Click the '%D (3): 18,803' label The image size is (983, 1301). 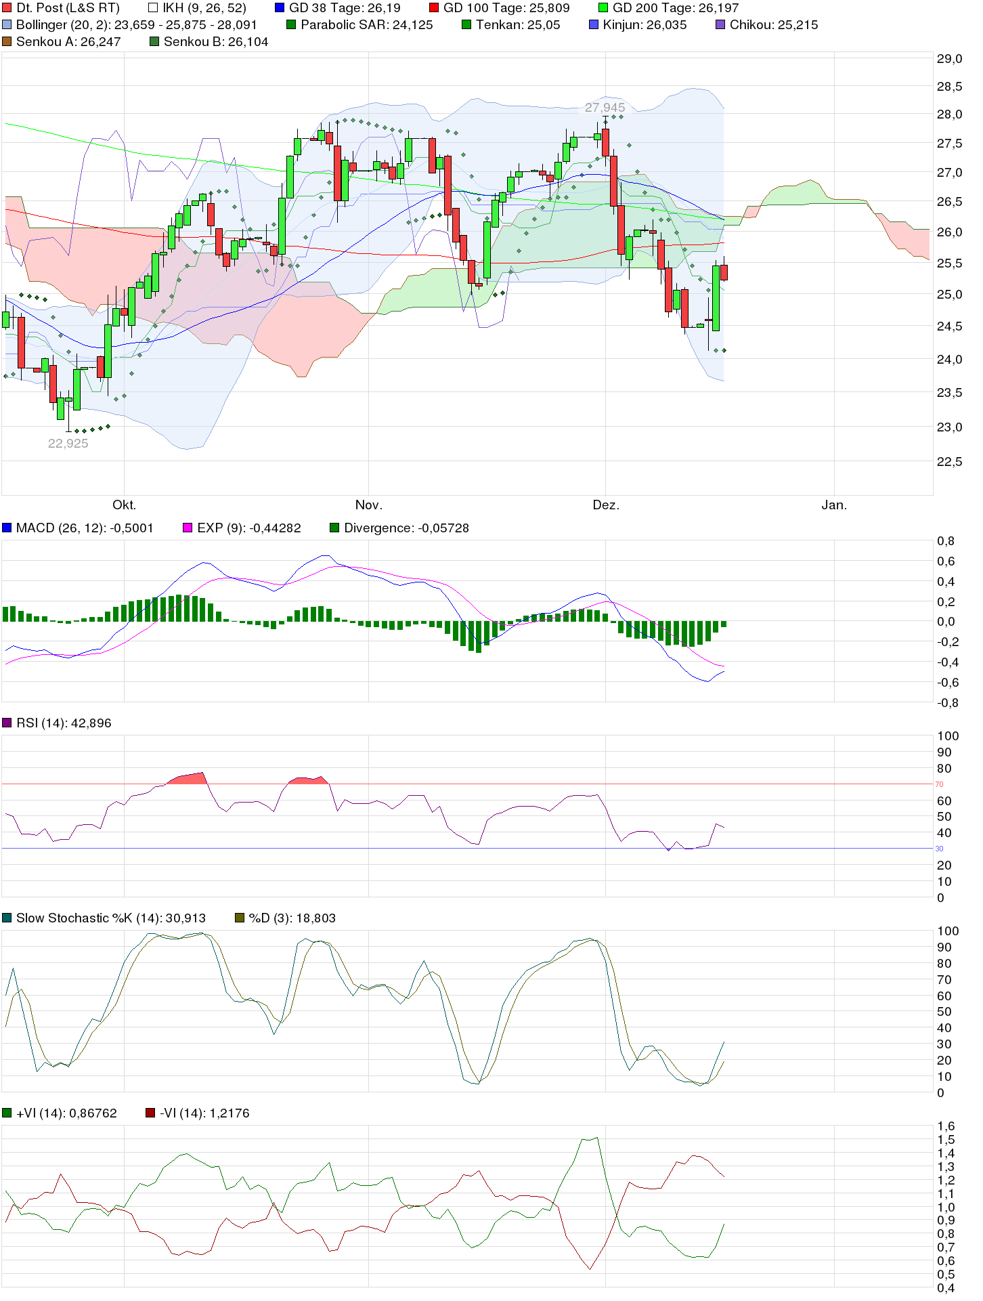(292, 918)
